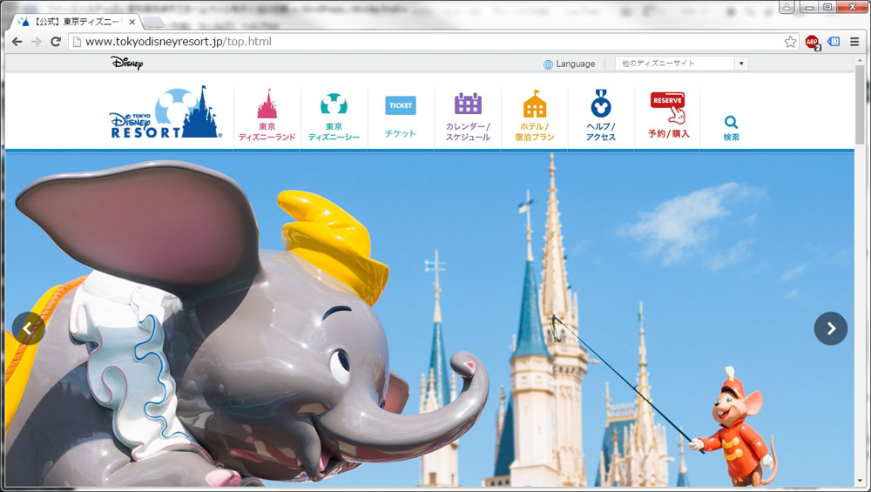Open the blue extension icon beside Adblock
The image size is (871, 492).
834,41
